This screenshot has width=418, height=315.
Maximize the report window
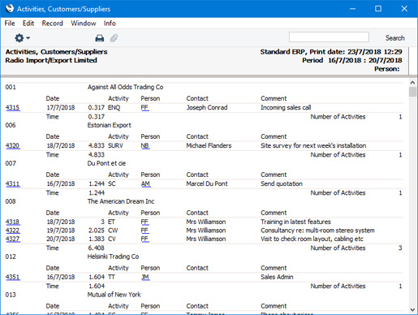pyautogui.click(x=378, y=9)
